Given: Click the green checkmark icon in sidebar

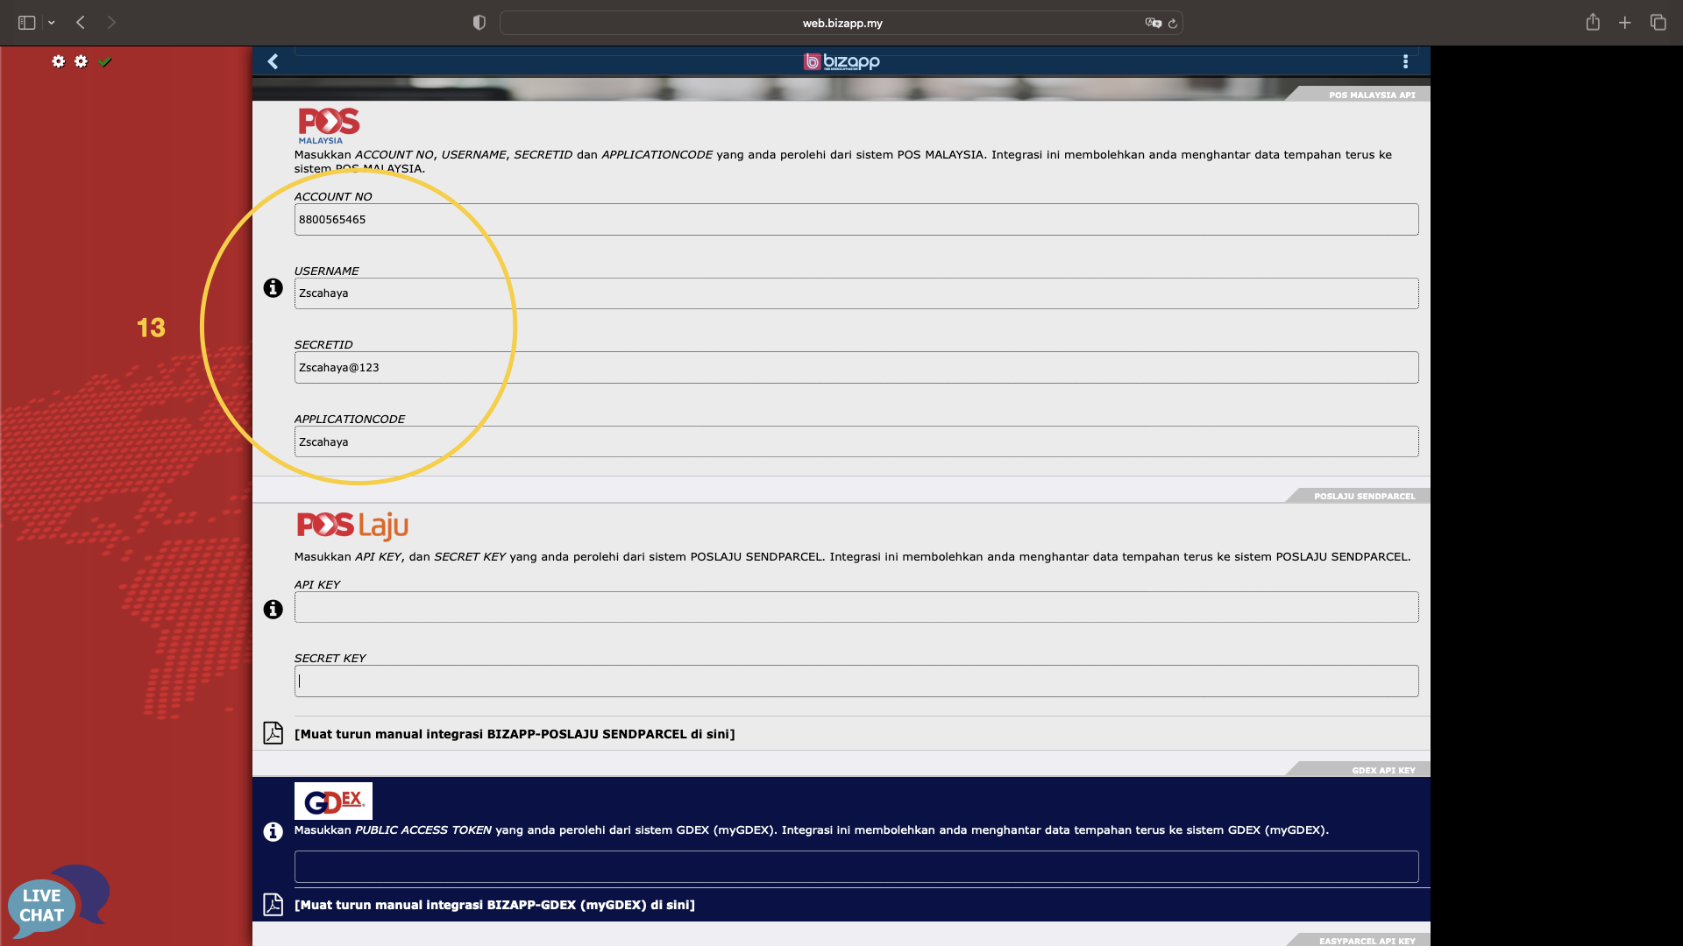Looking at the screenshot, I should 105,61.
